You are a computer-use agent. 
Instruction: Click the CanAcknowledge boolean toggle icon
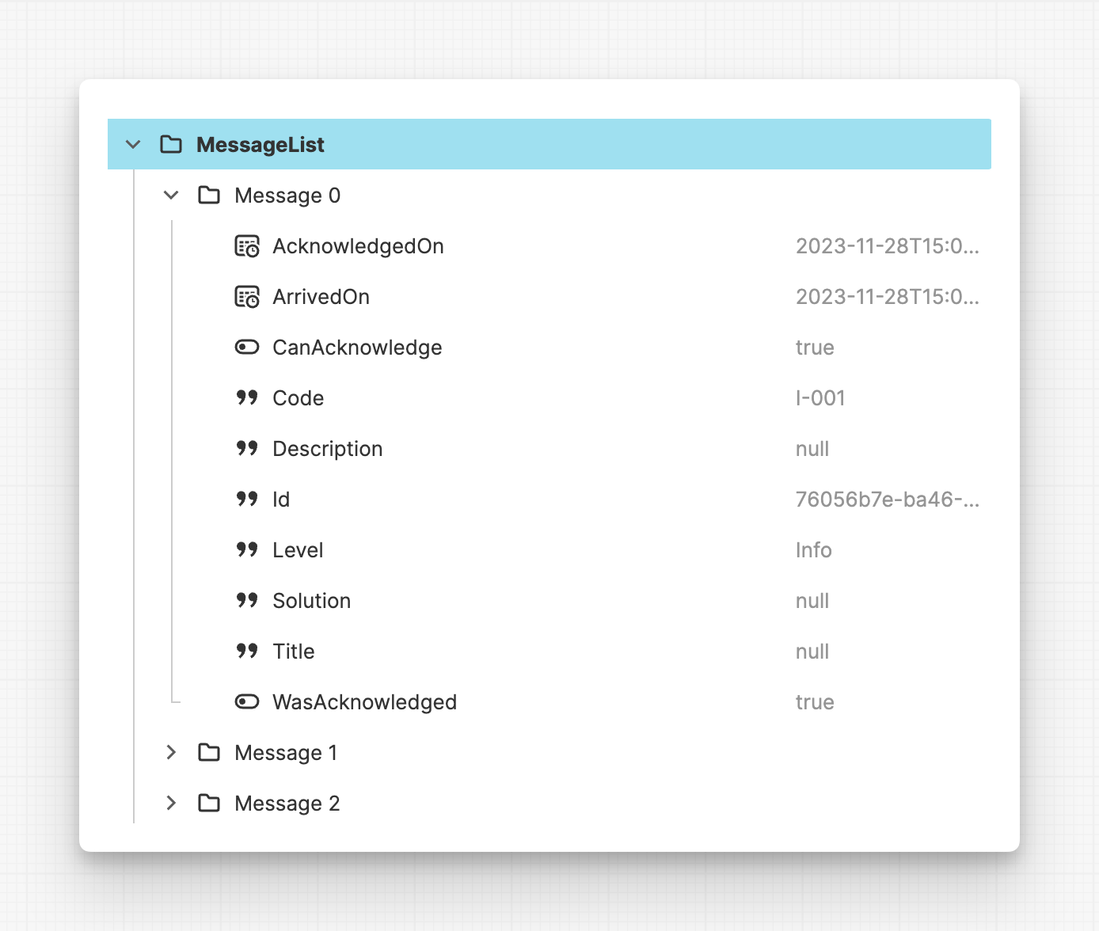[247, 347]
